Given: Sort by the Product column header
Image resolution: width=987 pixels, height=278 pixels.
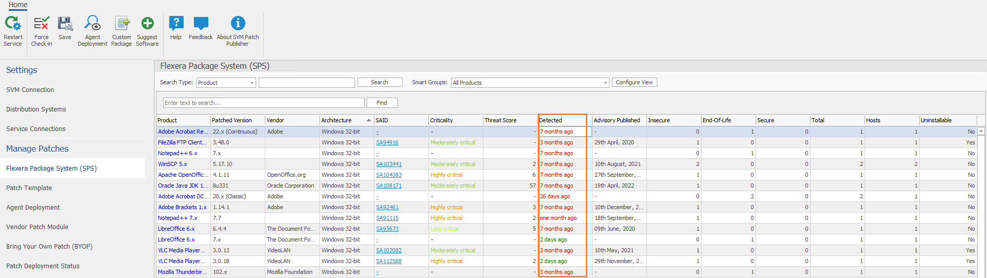Looking at the screenshot, I should point(183,120).
